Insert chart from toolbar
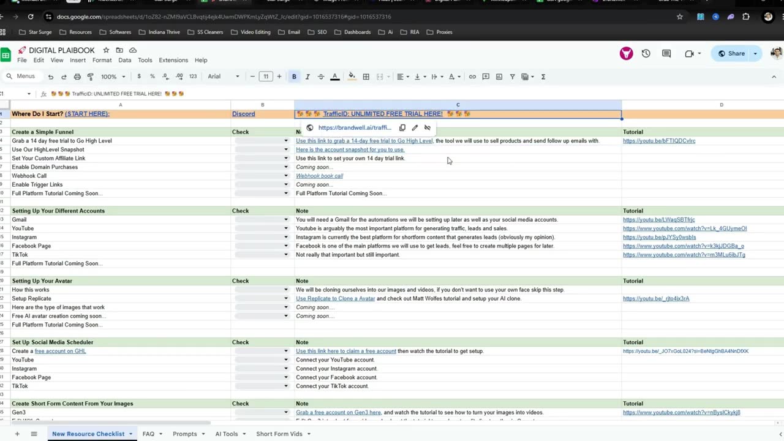784x441 pixels. coord(499,77)
